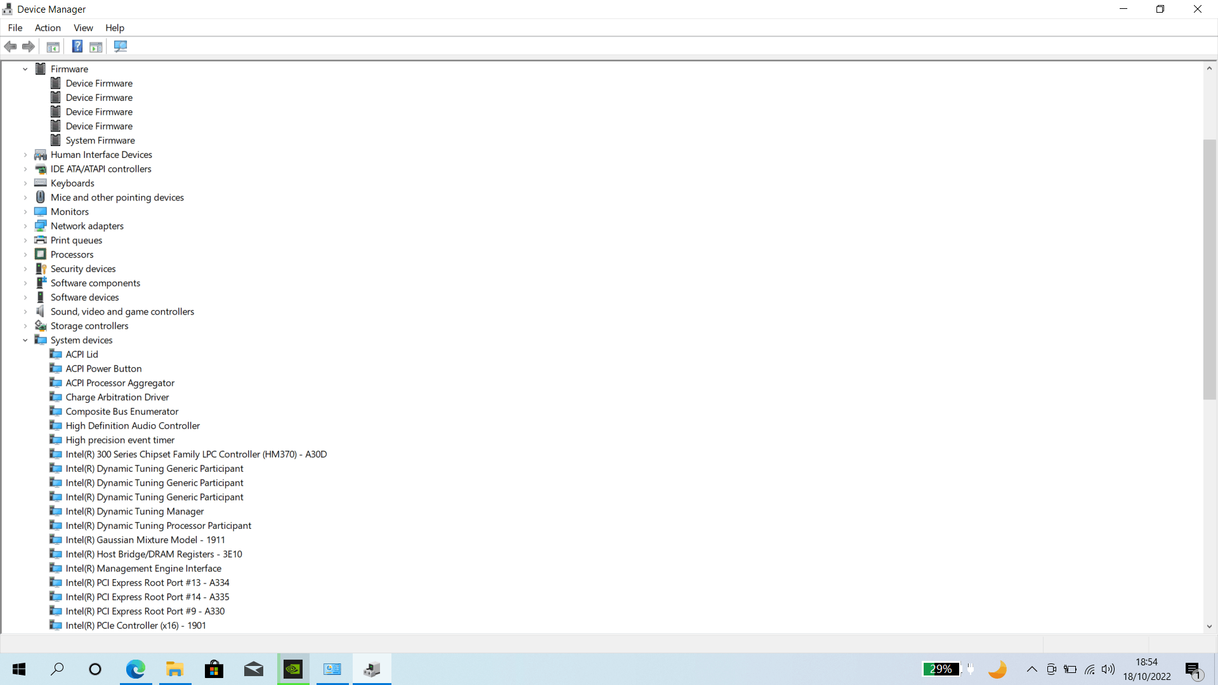Image resolution: width=1218 pixels, height=685 pixels.
Task: Click the Network adapters category icon
Action: click(41, 226)
